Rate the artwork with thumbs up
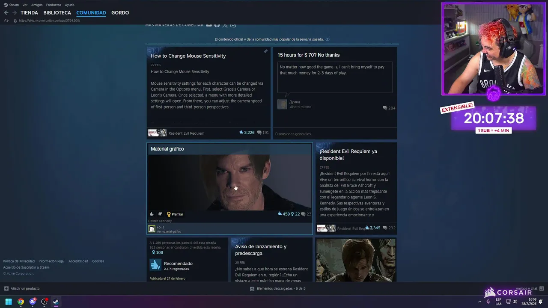The width and height of the screenshot is (548, 308). (152, 214)
